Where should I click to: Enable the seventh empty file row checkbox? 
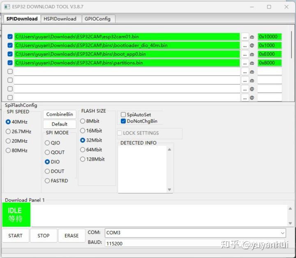[10, 89]
